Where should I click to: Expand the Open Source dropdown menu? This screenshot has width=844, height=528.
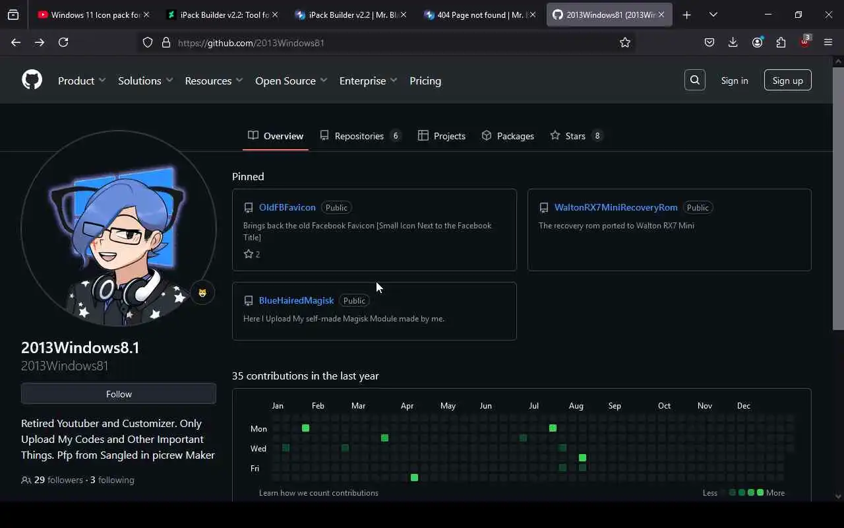(291, 81)
